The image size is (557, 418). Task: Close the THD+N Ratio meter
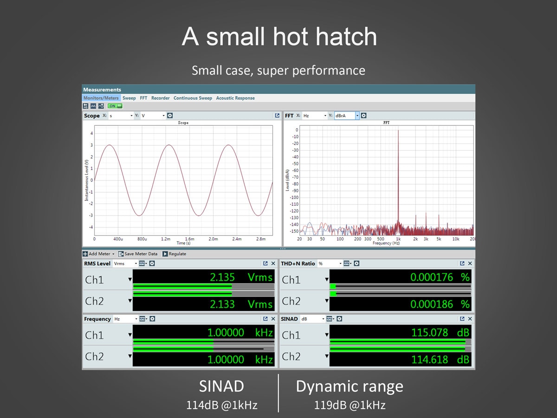[470, 263]
